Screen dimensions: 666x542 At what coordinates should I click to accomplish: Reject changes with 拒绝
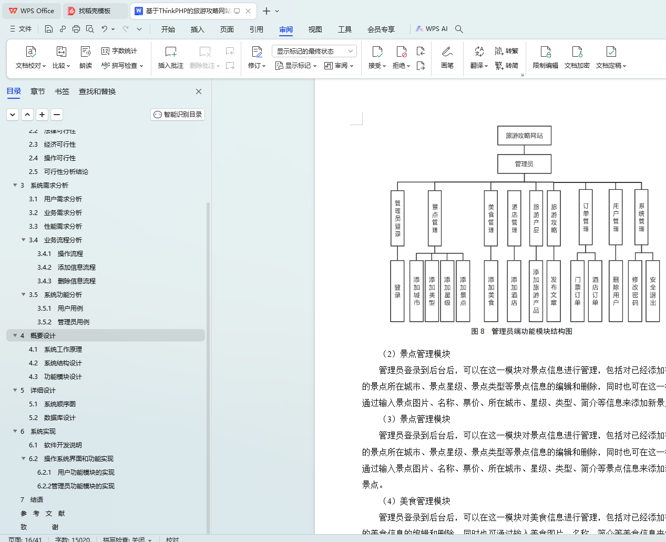(x=402, y=58)
